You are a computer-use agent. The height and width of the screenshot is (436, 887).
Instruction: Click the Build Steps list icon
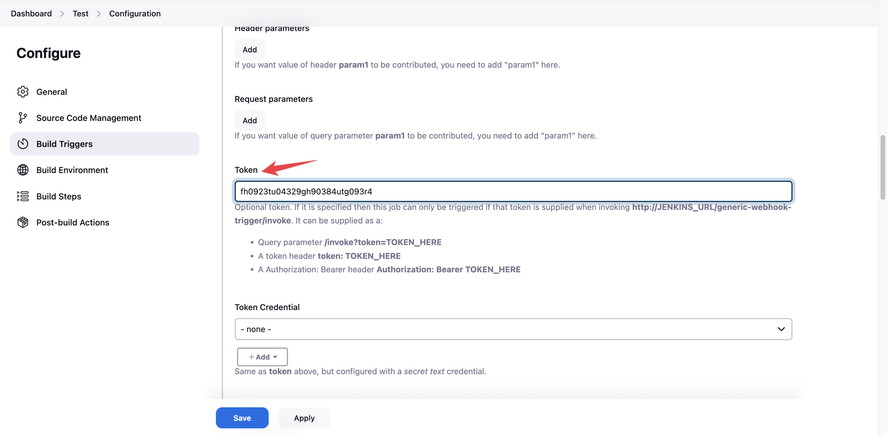click(x=23, y=196)
